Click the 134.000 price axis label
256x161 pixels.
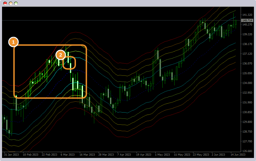pos(247,83)
